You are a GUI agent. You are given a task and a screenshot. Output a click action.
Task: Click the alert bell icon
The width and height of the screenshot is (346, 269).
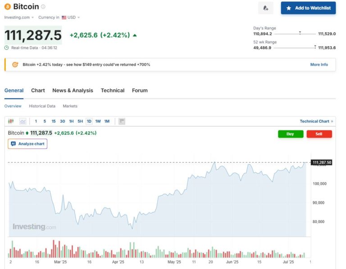pos(265,8)
